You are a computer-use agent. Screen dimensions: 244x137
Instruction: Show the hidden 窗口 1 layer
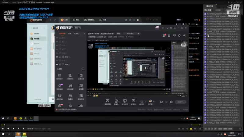pyautogui.click(x=57, y=49)
